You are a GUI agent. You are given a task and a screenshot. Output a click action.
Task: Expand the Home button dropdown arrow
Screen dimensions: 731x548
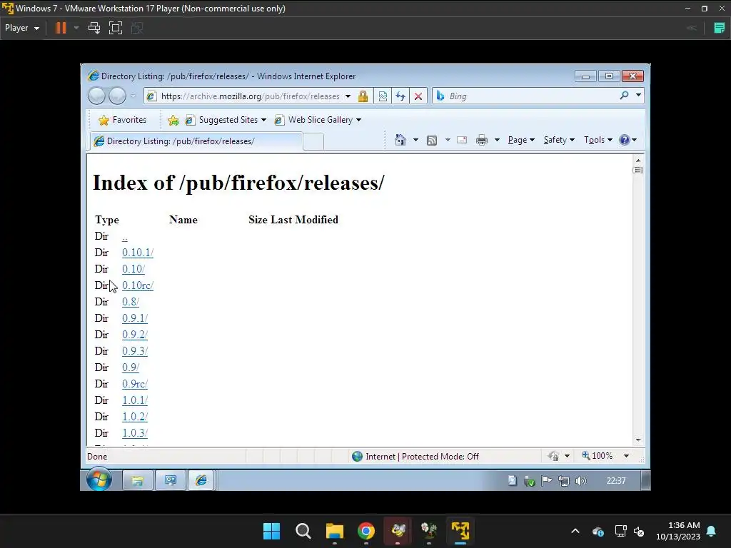[415, 140]
